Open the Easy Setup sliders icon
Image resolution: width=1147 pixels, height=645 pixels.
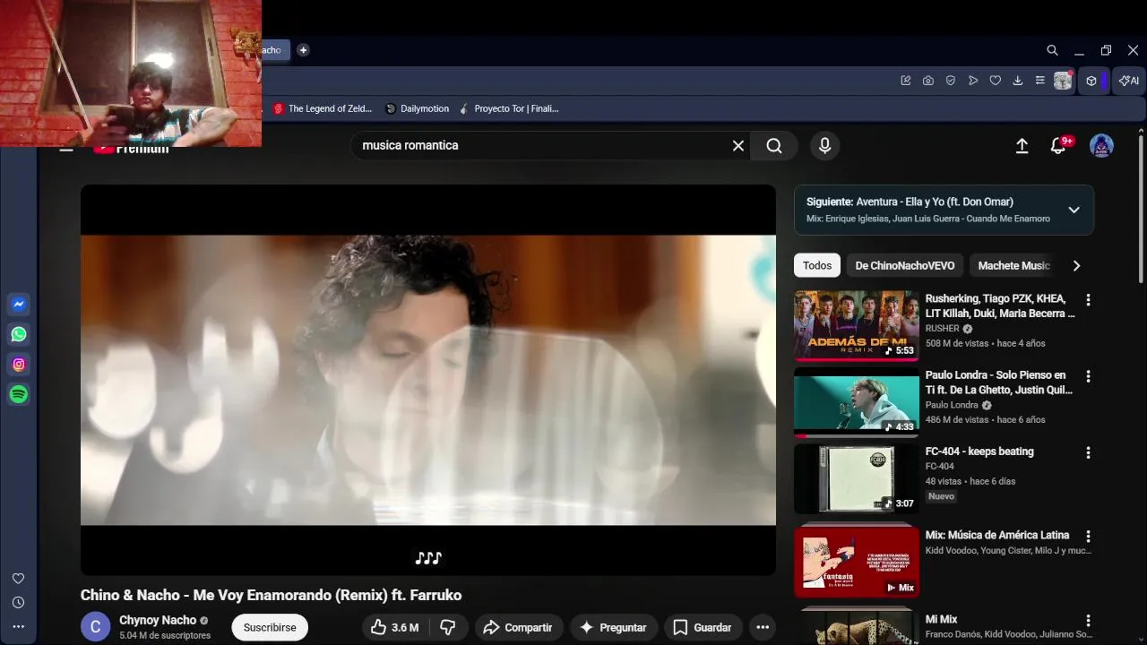(x=1040, y=81)
